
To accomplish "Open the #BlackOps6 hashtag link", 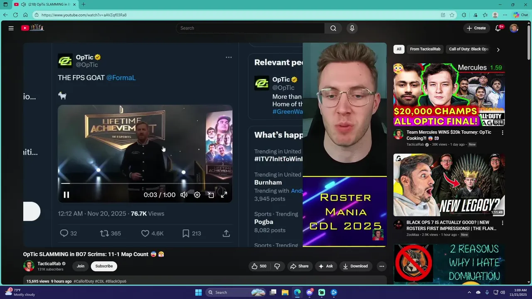I will [x=116, y=281].
